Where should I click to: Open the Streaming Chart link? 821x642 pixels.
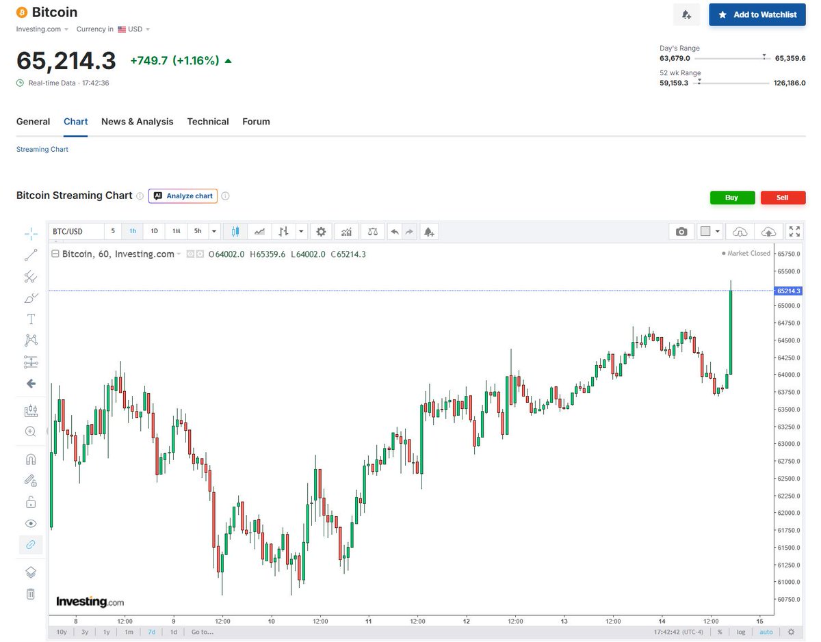42,149
